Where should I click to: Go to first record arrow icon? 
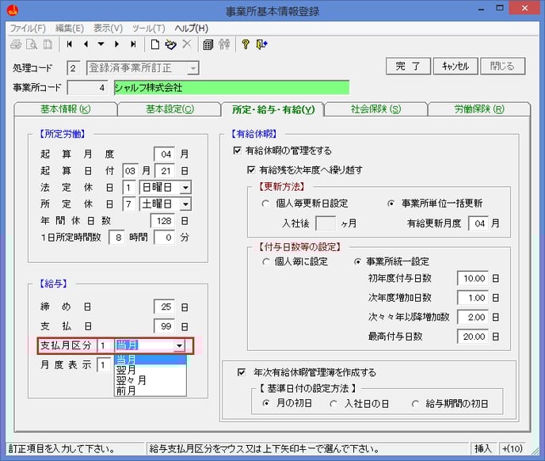click(x=70, y=44)
